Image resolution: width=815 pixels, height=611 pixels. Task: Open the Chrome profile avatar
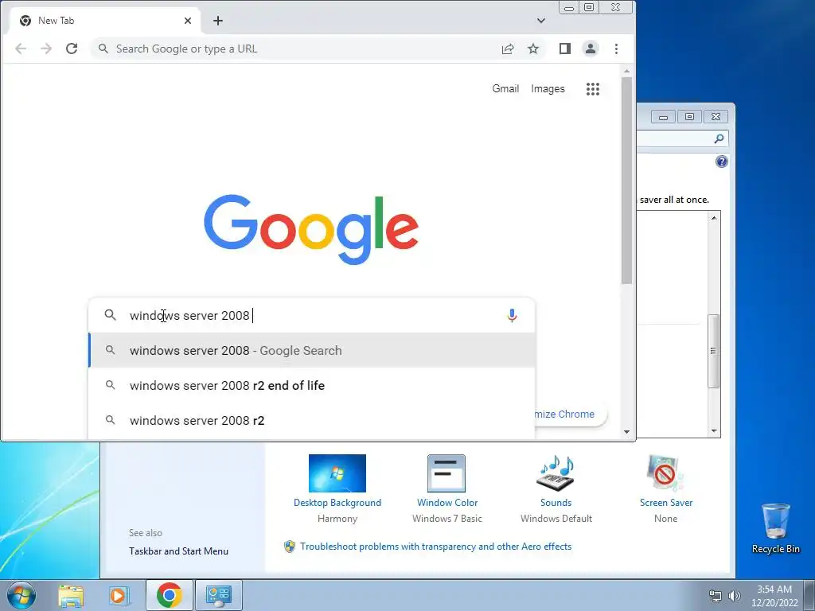(591, 49)
